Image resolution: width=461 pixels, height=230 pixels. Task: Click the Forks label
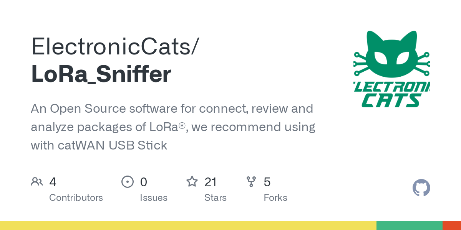(x=275, y=198)
